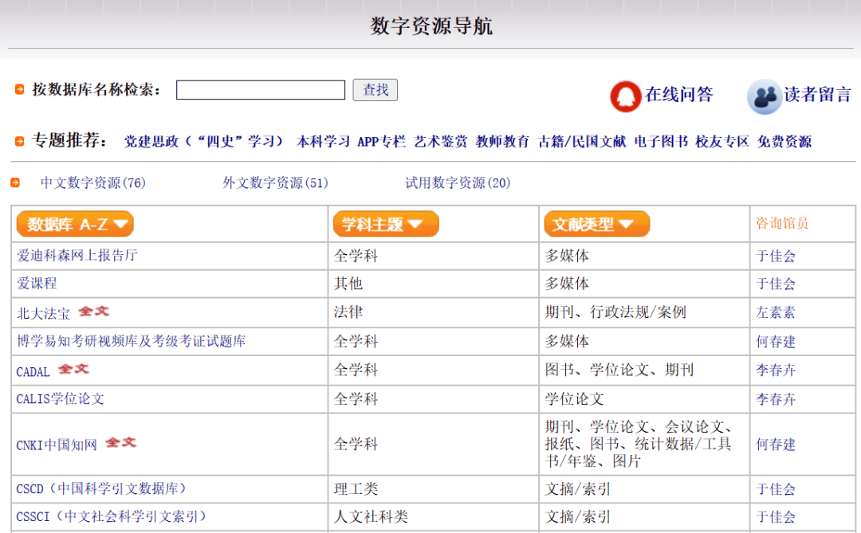The width and height of the screenshot is (861, 533).
Task: Click the 查找 search button
Action: click(375, 90)
